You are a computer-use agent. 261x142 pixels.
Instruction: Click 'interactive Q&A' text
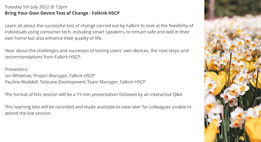tap(166, 94)
